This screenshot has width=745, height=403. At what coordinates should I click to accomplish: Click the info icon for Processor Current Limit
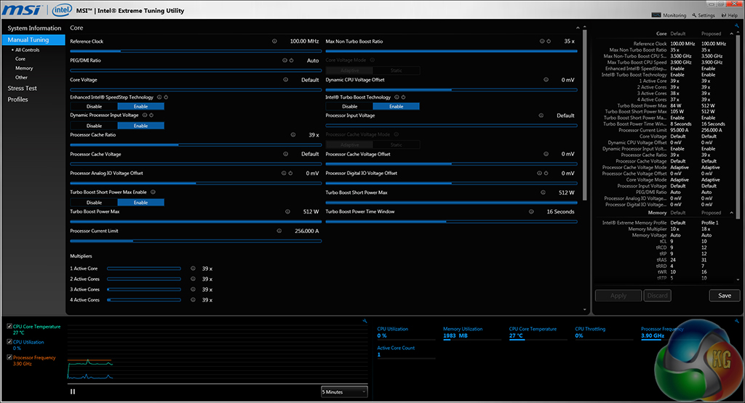(x=279, y=231)
